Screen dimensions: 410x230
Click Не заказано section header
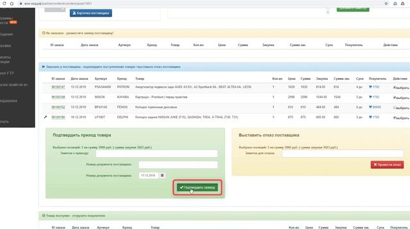(224, 33)
